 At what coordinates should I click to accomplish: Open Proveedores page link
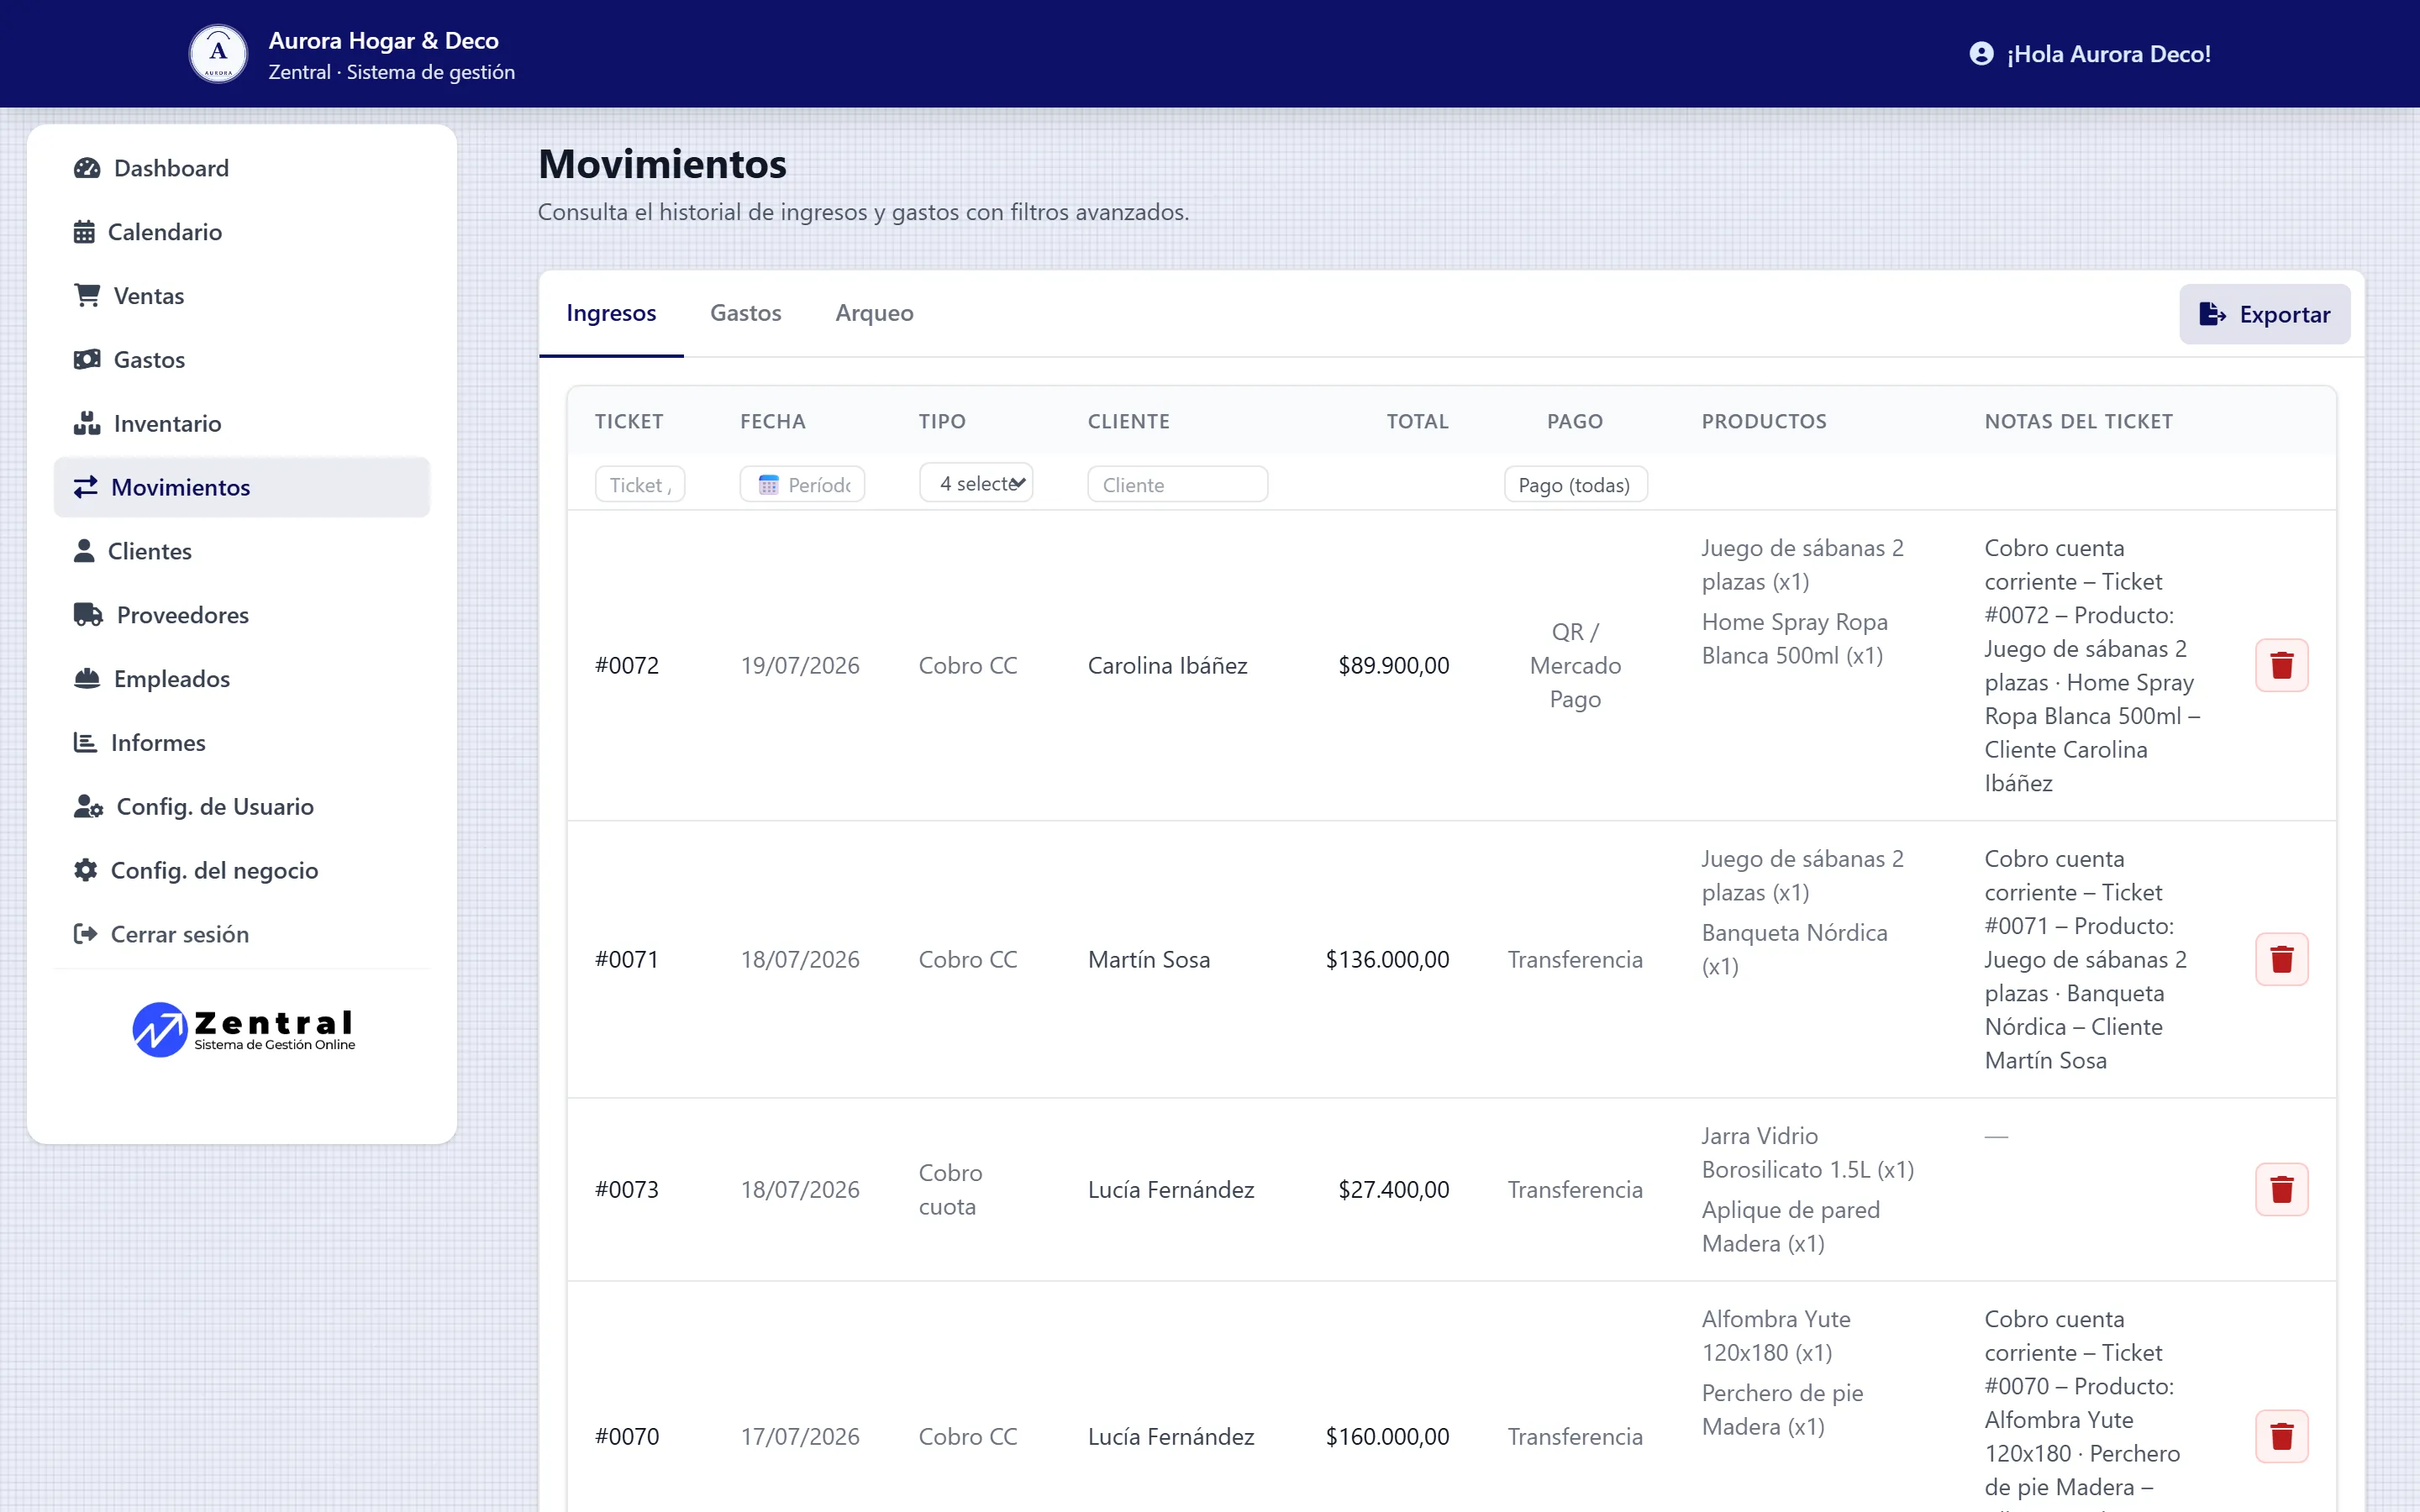pos(242,615)
